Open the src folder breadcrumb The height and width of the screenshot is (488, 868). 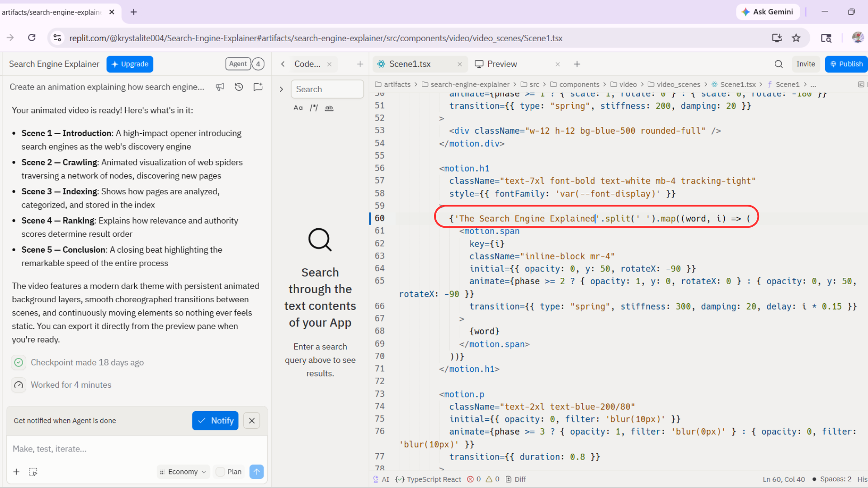coord(530,84)
